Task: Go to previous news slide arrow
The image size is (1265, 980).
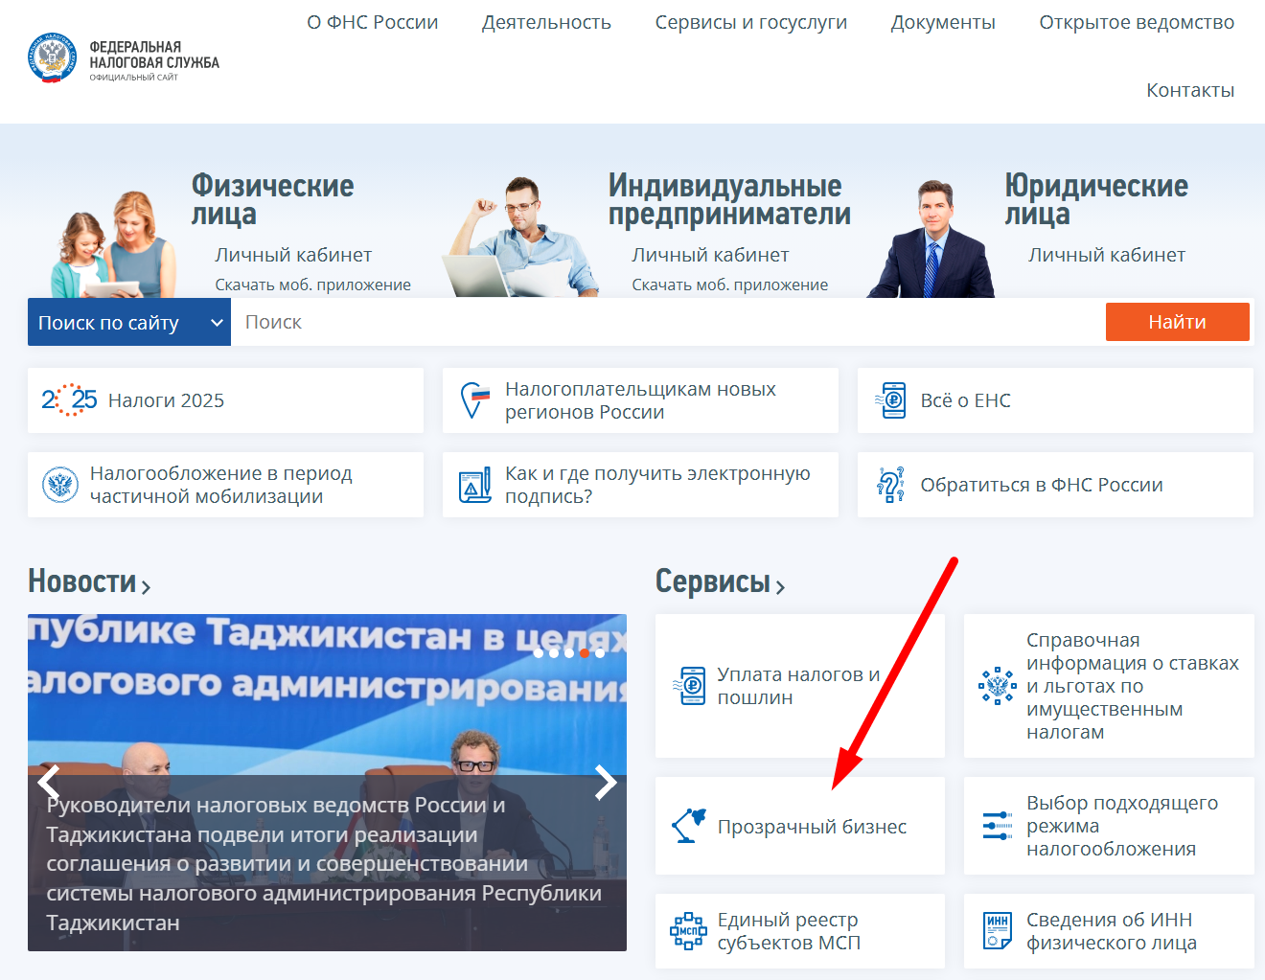Action: (49, 783)
